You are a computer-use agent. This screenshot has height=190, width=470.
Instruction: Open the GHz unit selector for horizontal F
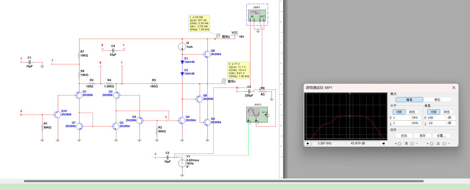point(416,117)
